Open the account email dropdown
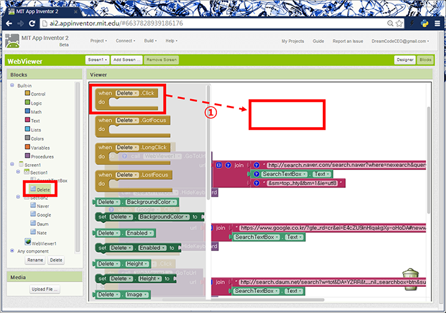 [400, 41]
